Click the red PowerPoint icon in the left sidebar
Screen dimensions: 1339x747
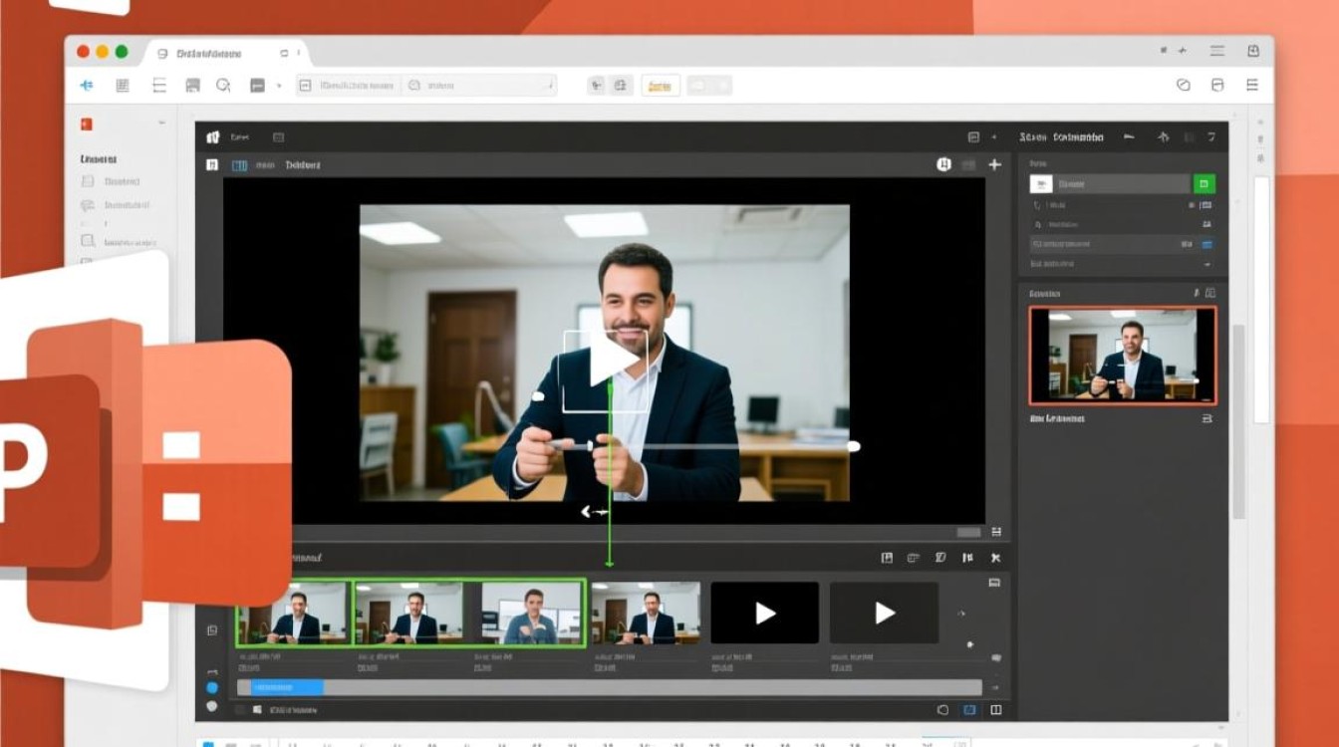tap(87, 124)
